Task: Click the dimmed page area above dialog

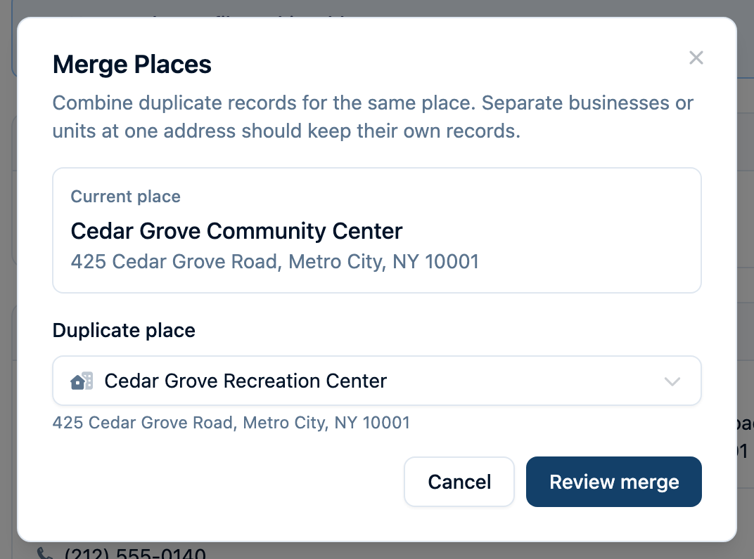Action: 376,8
